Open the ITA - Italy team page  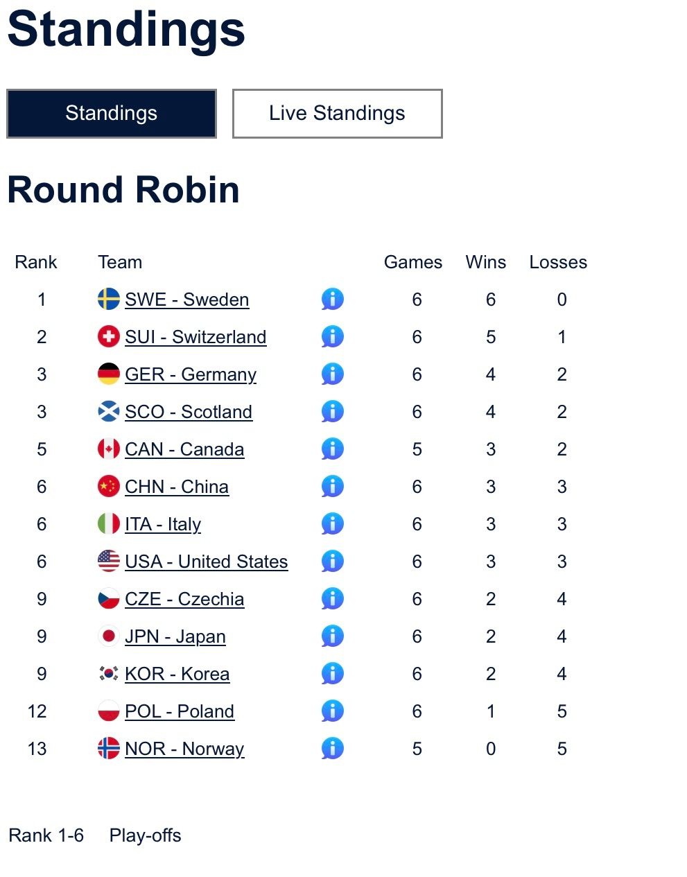click(x=163, y=524)
